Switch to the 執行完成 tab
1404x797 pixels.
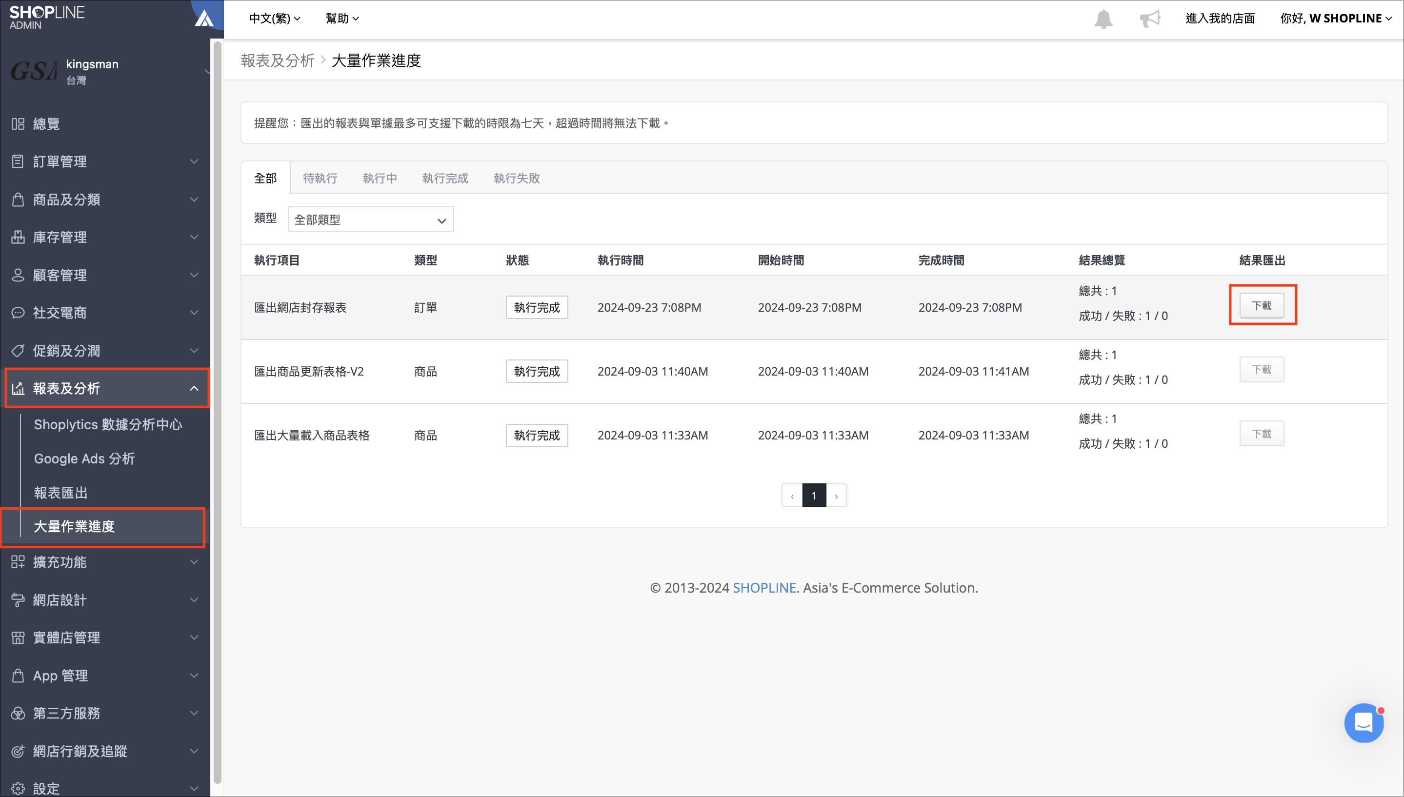[x=445, y=178]
